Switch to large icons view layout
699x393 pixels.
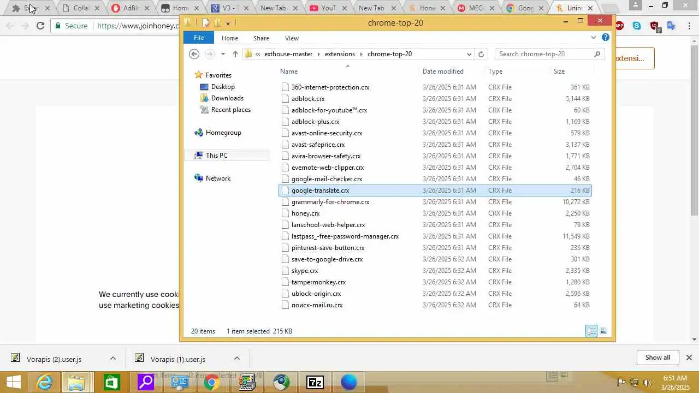point(603,331)
